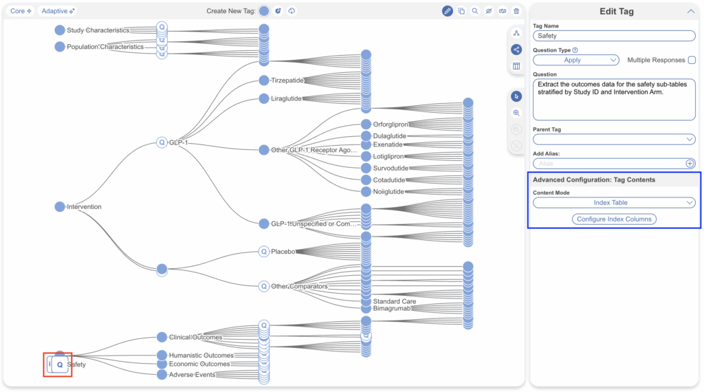
Task: Collapse the Edit Tag panel
Action: coord(690,11)
